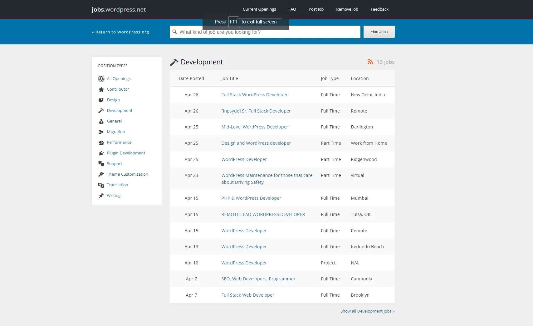Select Design position type link

(x=113, y=100)
